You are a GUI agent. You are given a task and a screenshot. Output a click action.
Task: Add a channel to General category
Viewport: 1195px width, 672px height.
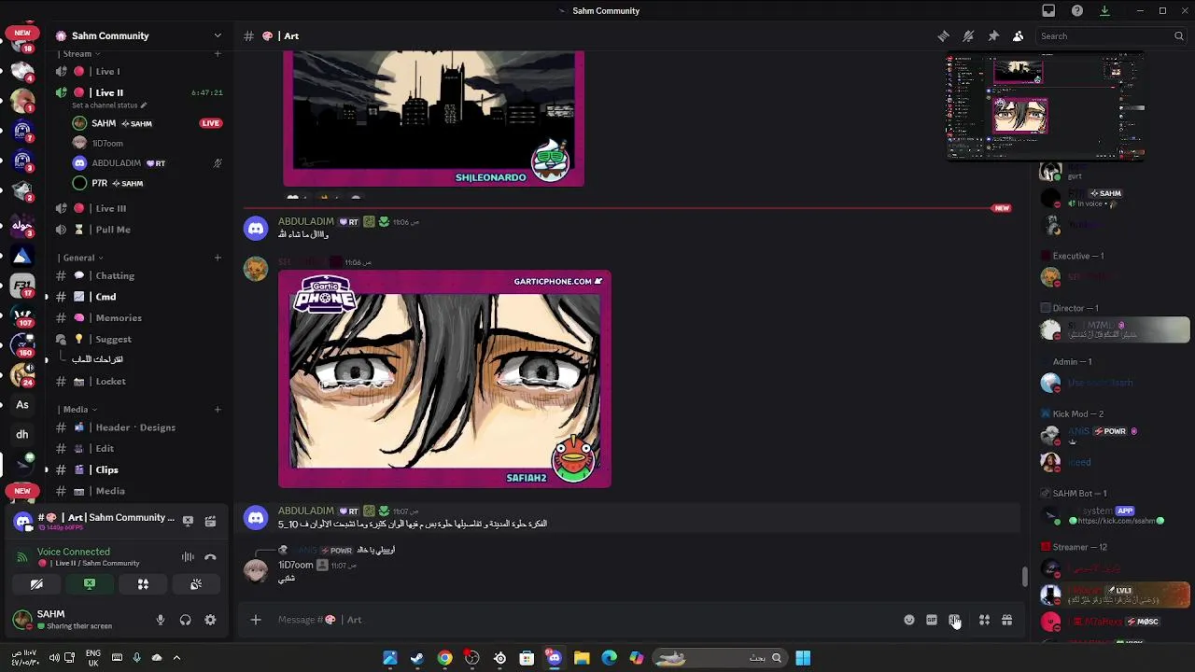click(218, 258)
